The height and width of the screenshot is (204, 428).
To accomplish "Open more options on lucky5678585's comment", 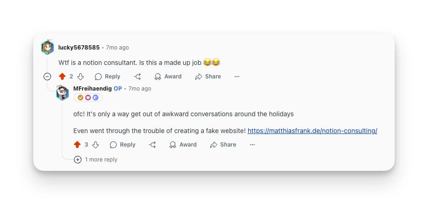I will click(237, 77).
